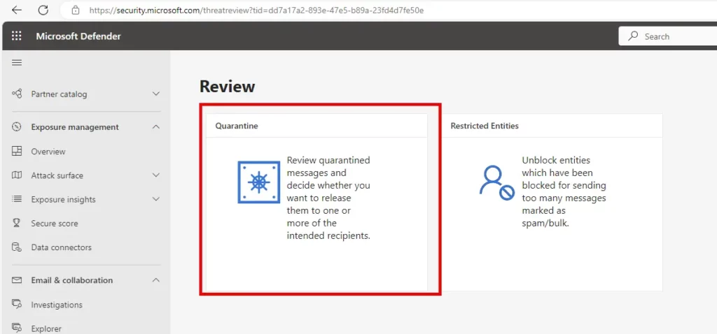Click the Secure score trophy icon

click(x=17, y=223)
